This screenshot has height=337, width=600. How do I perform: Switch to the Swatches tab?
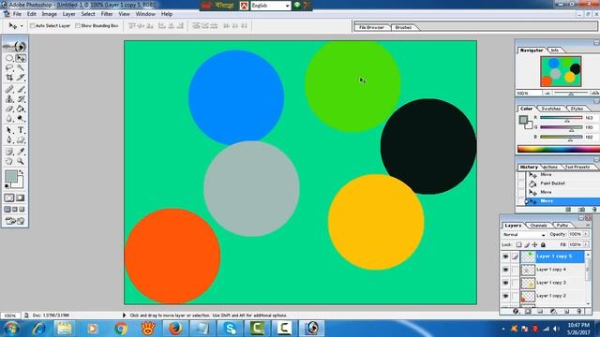[550, 109]
